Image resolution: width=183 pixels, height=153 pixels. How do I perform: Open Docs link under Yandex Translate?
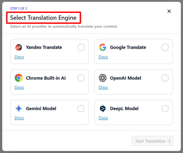coord(19,57)
